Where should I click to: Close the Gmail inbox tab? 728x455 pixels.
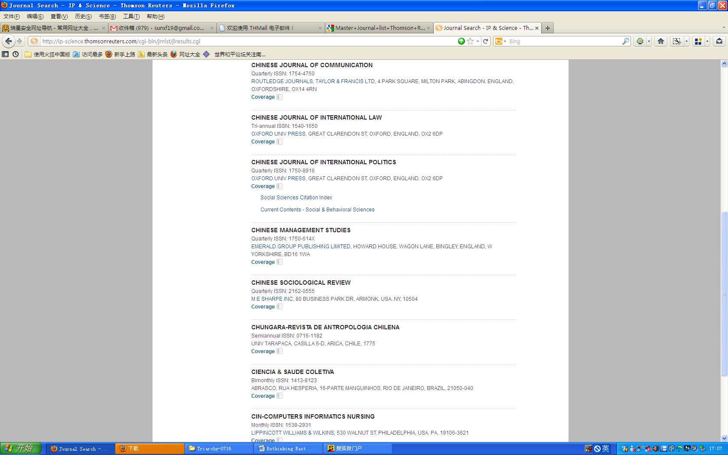click(x=212, y=28)
